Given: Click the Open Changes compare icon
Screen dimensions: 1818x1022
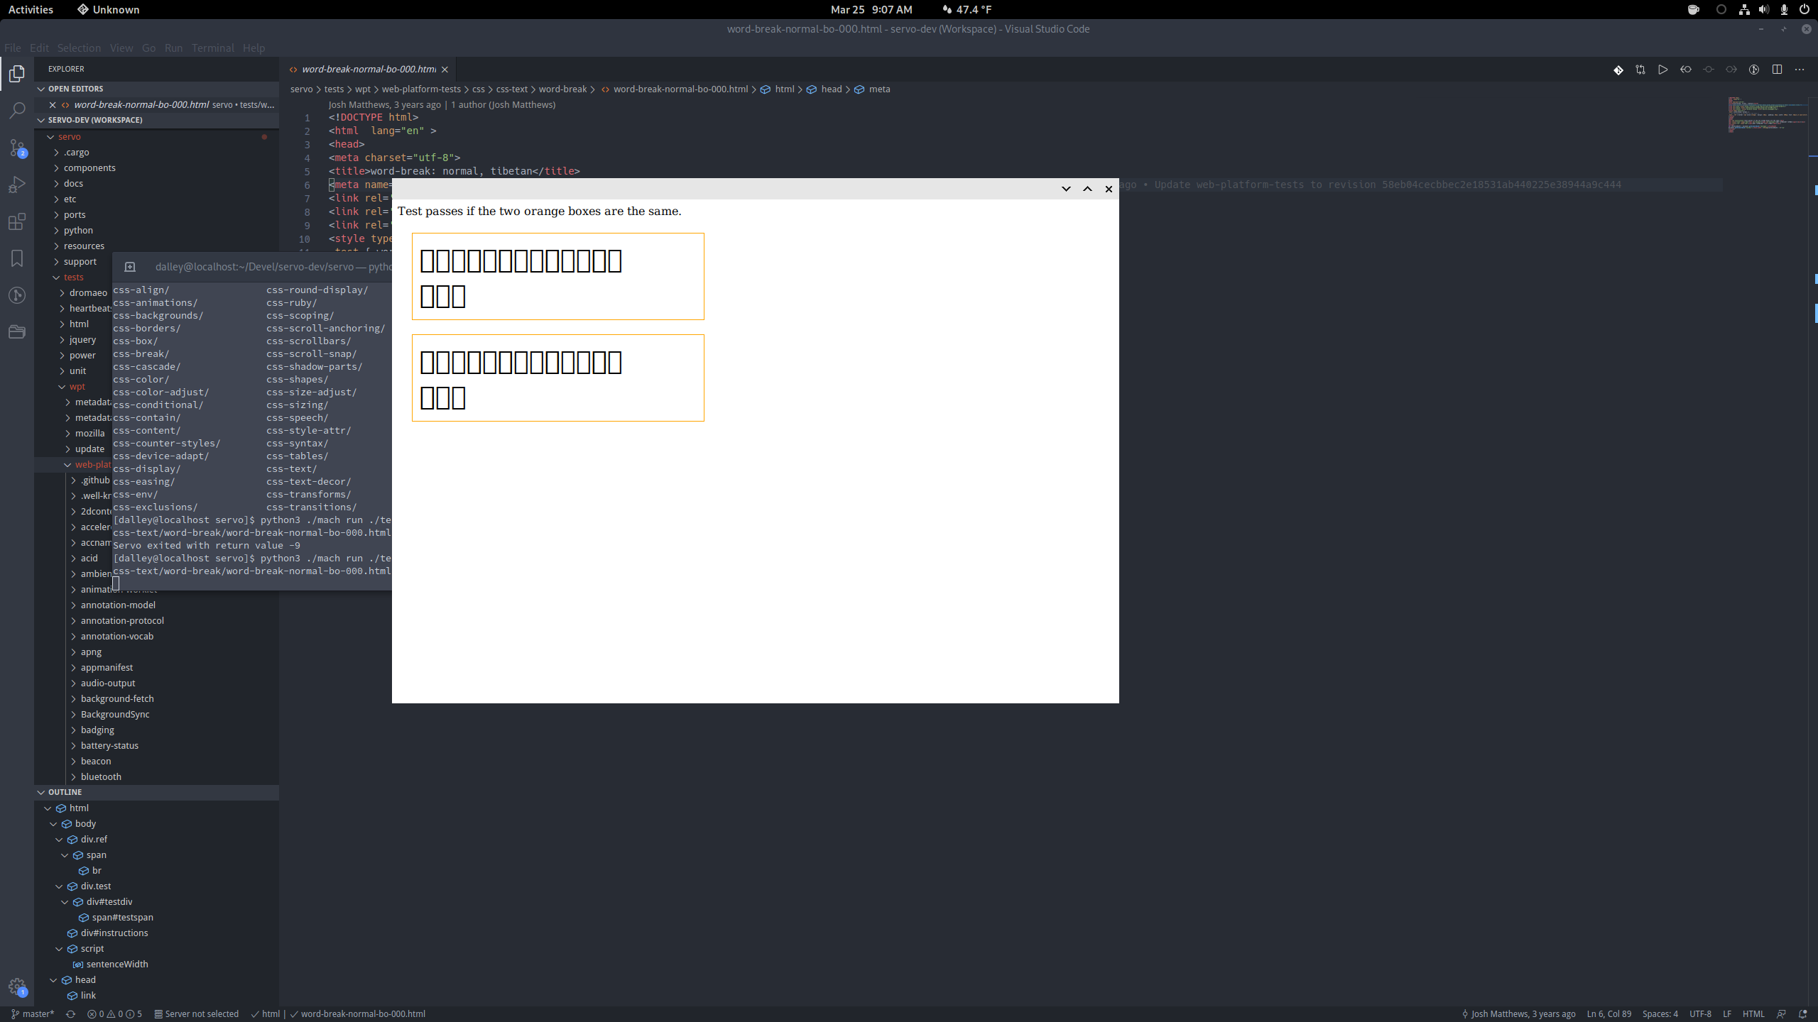Looking at the screenshot, I should tap(1640, 70).
